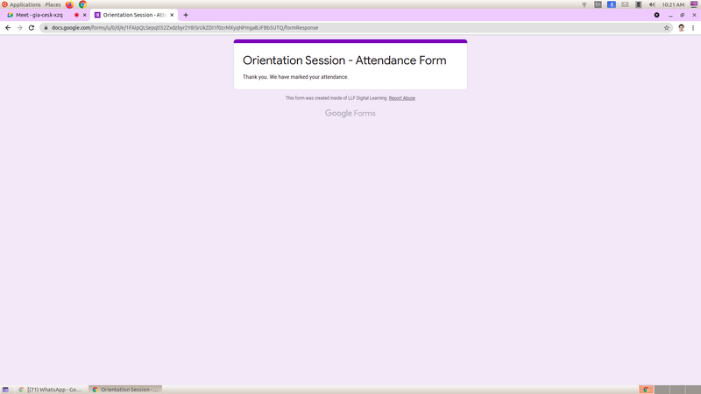Click the show desktop icon in bottom panel
The height and width of the screenshot is (394, 701).
pos(5,390)
